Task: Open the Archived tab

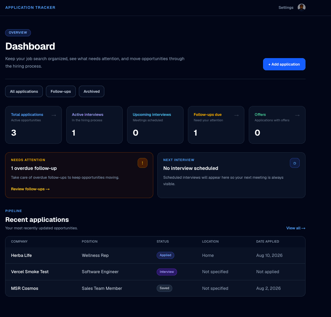Action: coord(92,91)
